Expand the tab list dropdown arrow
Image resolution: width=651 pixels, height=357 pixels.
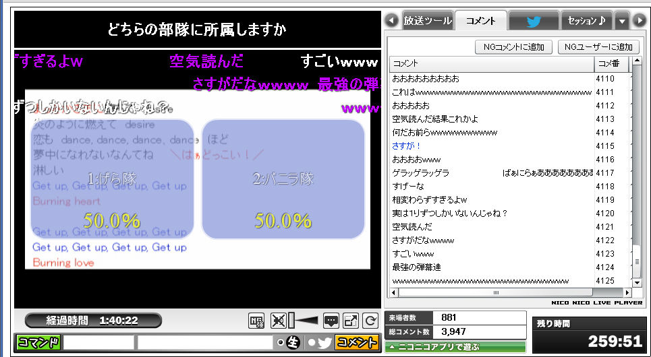[x=621, y=21]
